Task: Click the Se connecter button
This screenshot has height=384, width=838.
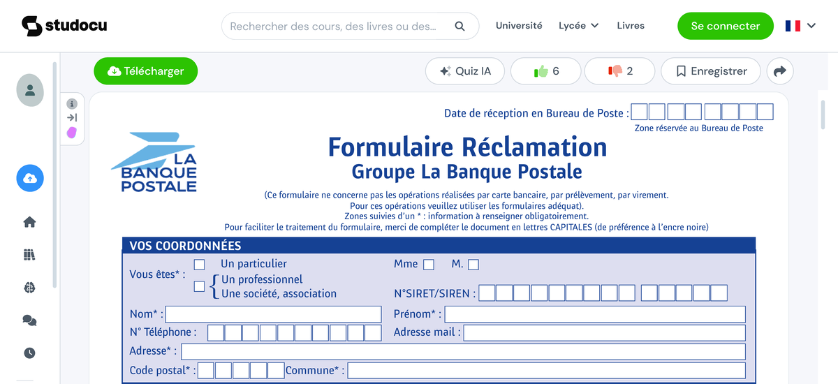Action: tap(726, 26)
